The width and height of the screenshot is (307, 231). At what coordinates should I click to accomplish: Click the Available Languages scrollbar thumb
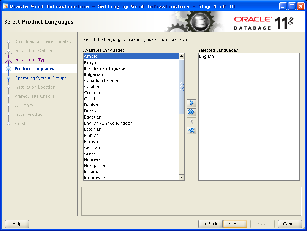coord(182,87)
